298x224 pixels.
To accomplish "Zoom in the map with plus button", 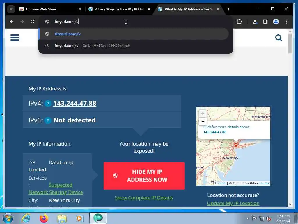I will coord(203,114).
